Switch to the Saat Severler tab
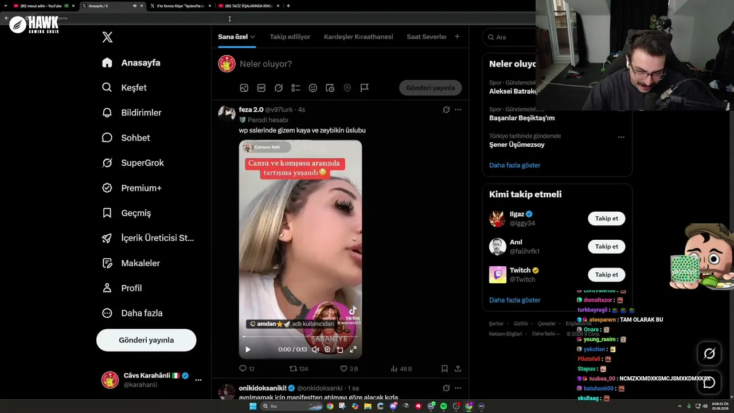 427,37
